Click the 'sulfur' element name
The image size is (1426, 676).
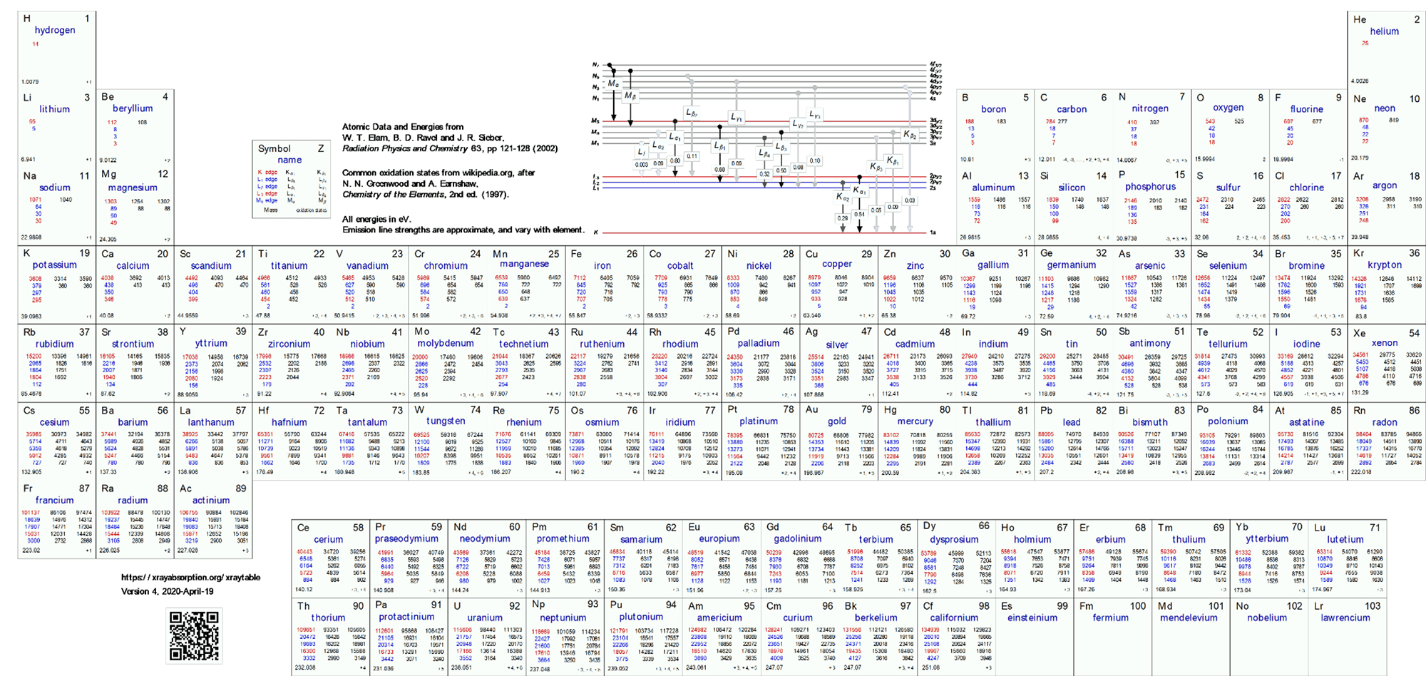click(x=1228, y=188)
